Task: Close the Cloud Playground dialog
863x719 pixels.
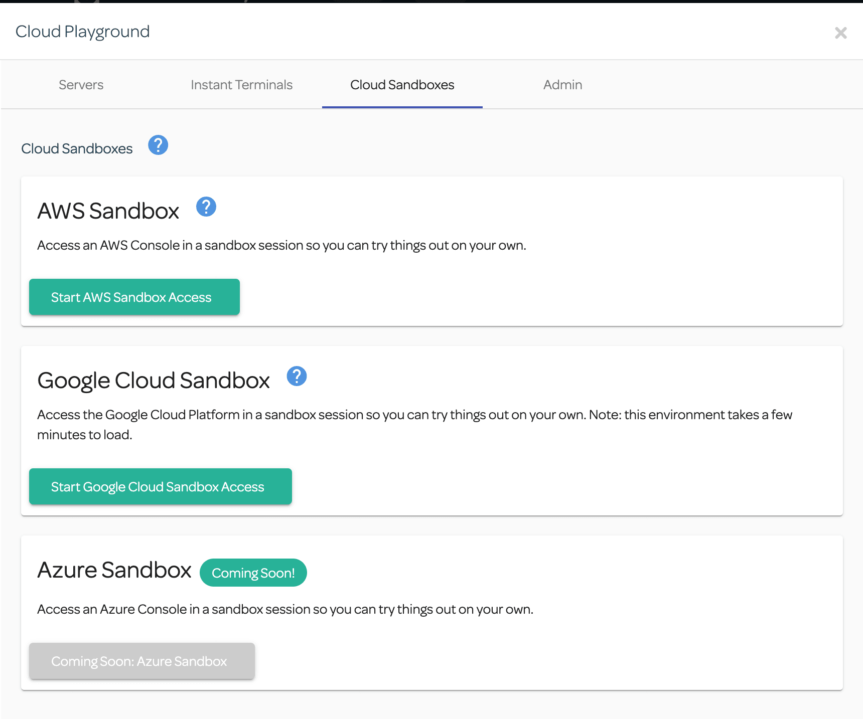Action: click(841, 33)
